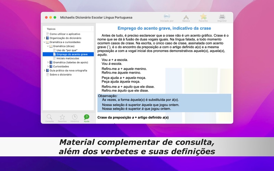
Task: Select 'Organização do dicionário' topic
Action: (x=65, y=38)
